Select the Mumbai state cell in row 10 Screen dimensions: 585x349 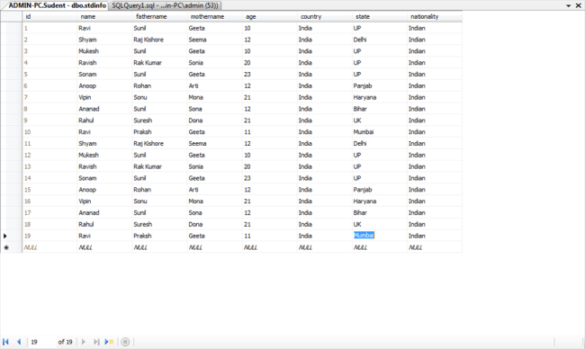pyautogui.click(x=380, y=131)
